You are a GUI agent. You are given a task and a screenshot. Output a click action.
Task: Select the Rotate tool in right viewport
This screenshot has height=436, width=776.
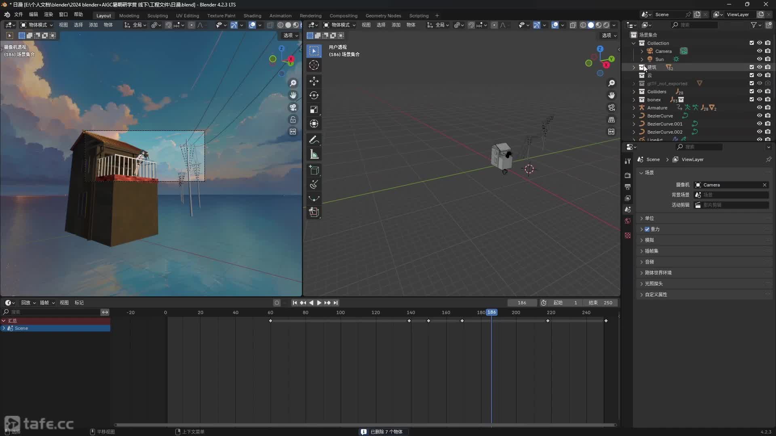[x=314, y=96]
